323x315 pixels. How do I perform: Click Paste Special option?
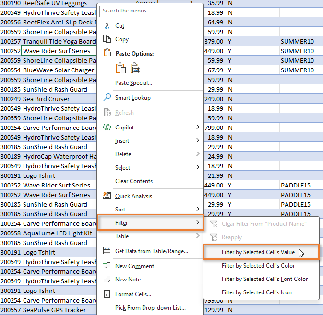click(133, 83)
